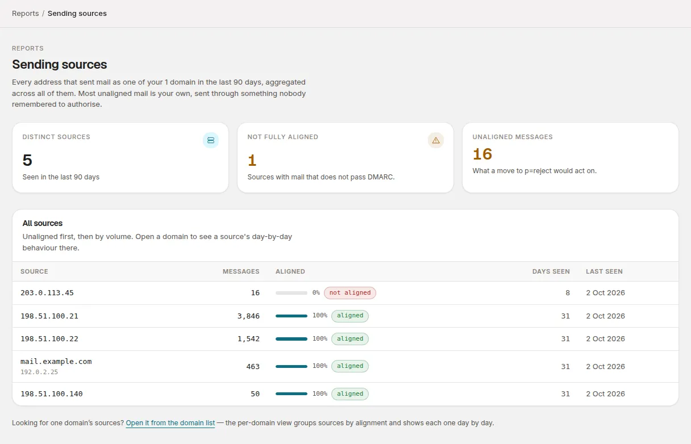Click days seen value 8

pyautogui.click(x=568, y=293)
